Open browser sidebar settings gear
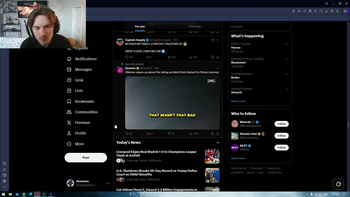350x197 pixels. 4,181
